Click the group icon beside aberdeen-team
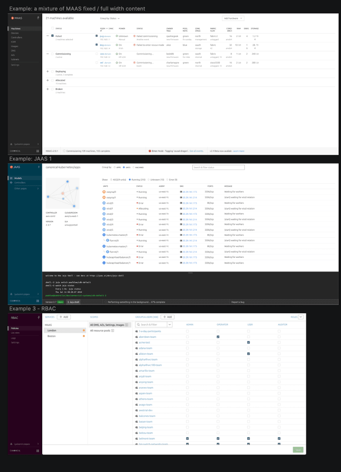The width and height of the screenshot is (341, 472). pyautogui.click(x=137, y=337)
